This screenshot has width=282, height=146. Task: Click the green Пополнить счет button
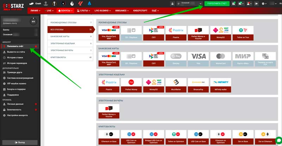[217, 4]
